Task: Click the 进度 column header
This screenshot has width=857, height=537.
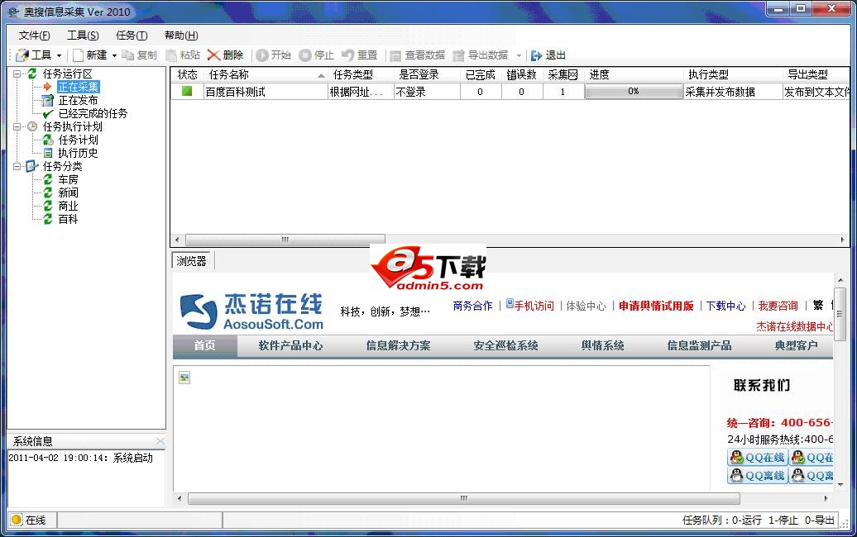Action: pyautogui.click(x=634, y=74)
